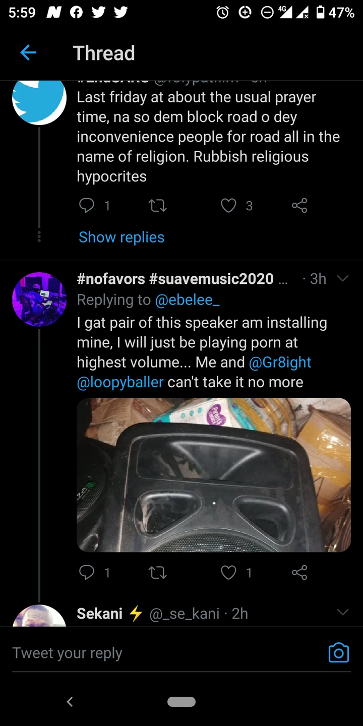
Task: Open the @Gr8ight mention
Action: [280, 362]
